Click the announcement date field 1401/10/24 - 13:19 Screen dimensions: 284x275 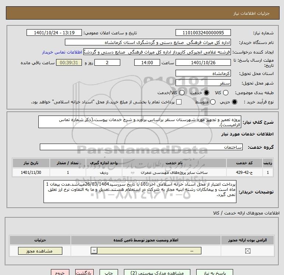pos(54,32)
